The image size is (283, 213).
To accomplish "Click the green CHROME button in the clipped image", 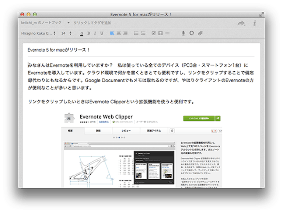I will 199,118.
